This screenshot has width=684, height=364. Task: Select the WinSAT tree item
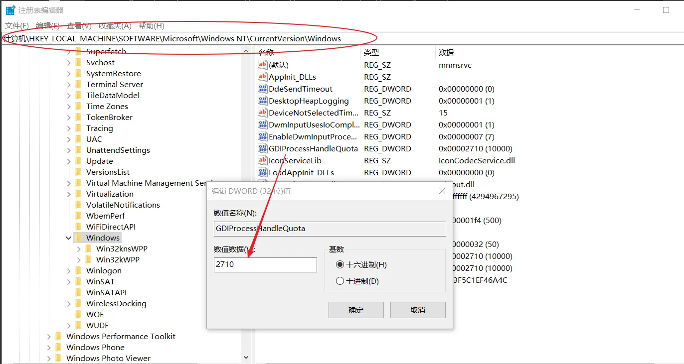[100, 281]
